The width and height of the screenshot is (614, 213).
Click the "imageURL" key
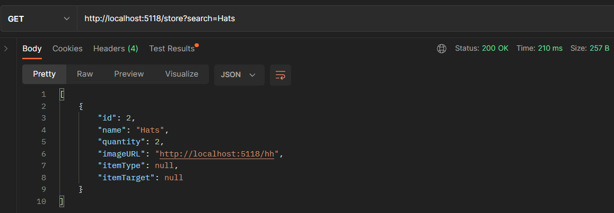click(x=121, y=154)
